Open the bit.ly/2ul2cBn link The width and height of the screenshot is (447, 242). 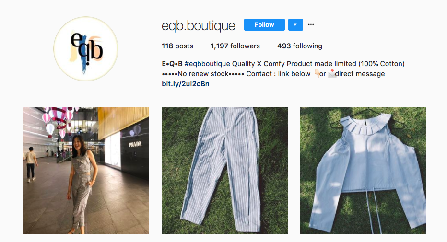click(x=186, y=84)
